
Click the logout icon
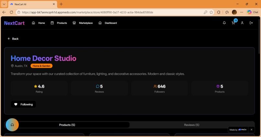coord(251,23)
